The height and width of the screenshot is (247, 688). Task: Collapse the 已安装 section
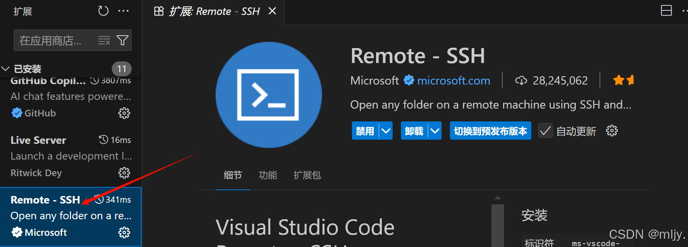pyautogui.click(x=6, y=69)
